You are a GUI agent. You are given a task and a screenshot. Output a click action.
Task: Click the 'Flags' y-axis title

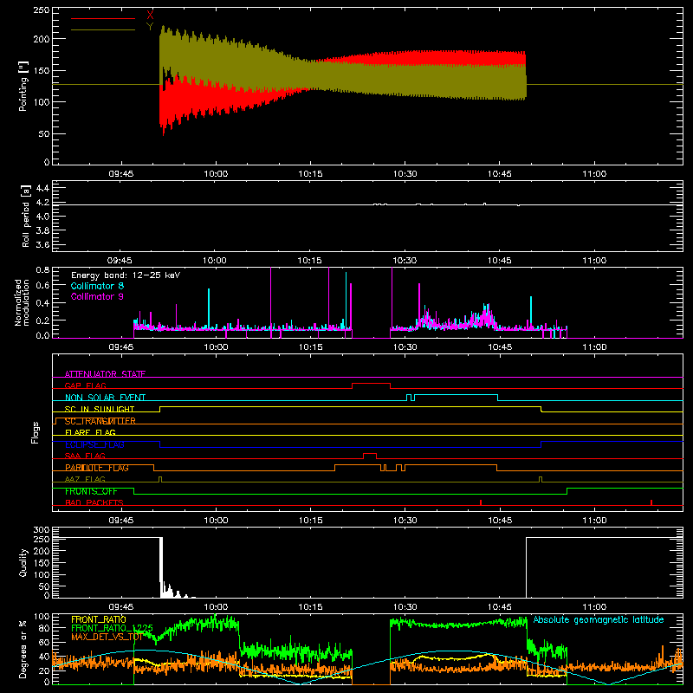pyautogui.click(x=36, y=432)
